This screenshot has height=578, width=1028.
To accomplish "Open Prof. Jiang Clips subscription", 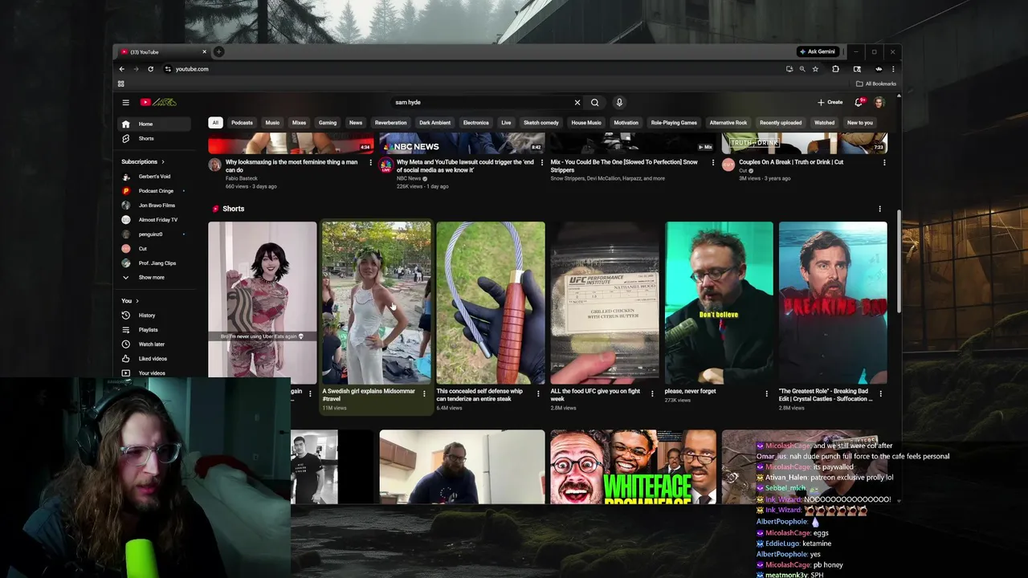I will click(x=153, y=263).
